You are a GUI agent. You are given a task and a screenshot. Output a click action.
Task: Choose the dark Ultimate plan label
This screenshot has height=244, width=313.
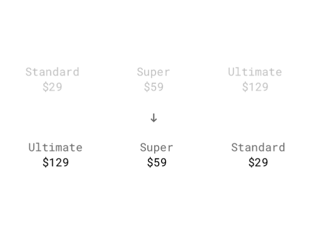[x=56, y=148]
